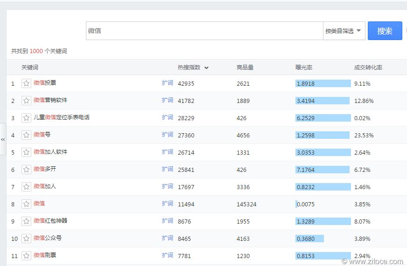Star the 微信号 keyword in row 4
The image size is (407, 266).
tap(27, 135)
